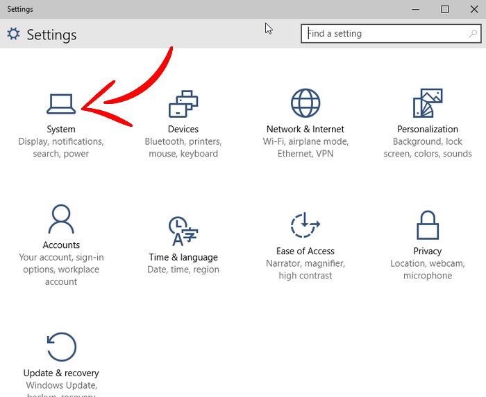Image resolution: width=486 pixels, height=397 pixels.
Task: Open the Personalization picture icon
Action: pyautogui.click(x=428, y=103)
